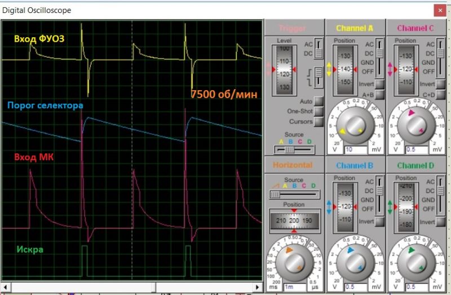Image resolution: width=451 pixels, height=295 pixels.
Task: Click the Channel D Position thumbwheel
Action: [x=406, y=207]
